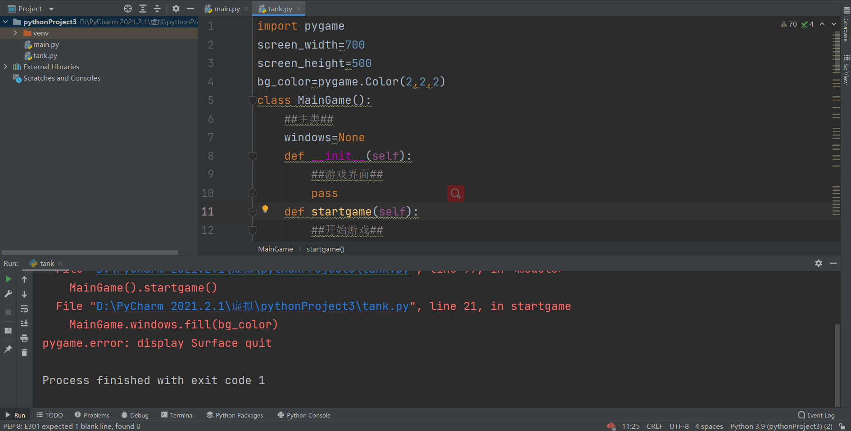Minimize the Run tool window

click(x=833, y=263)
